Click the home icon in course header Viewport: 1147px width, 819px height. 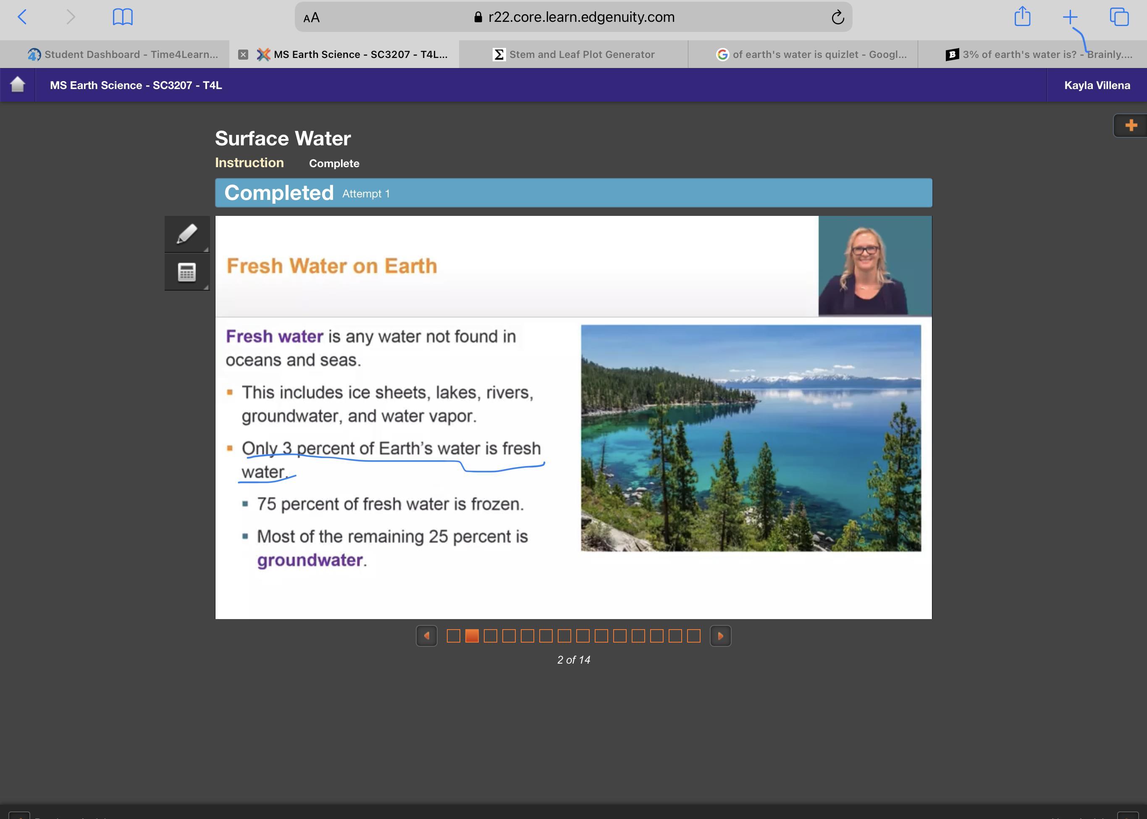(18, 85)
